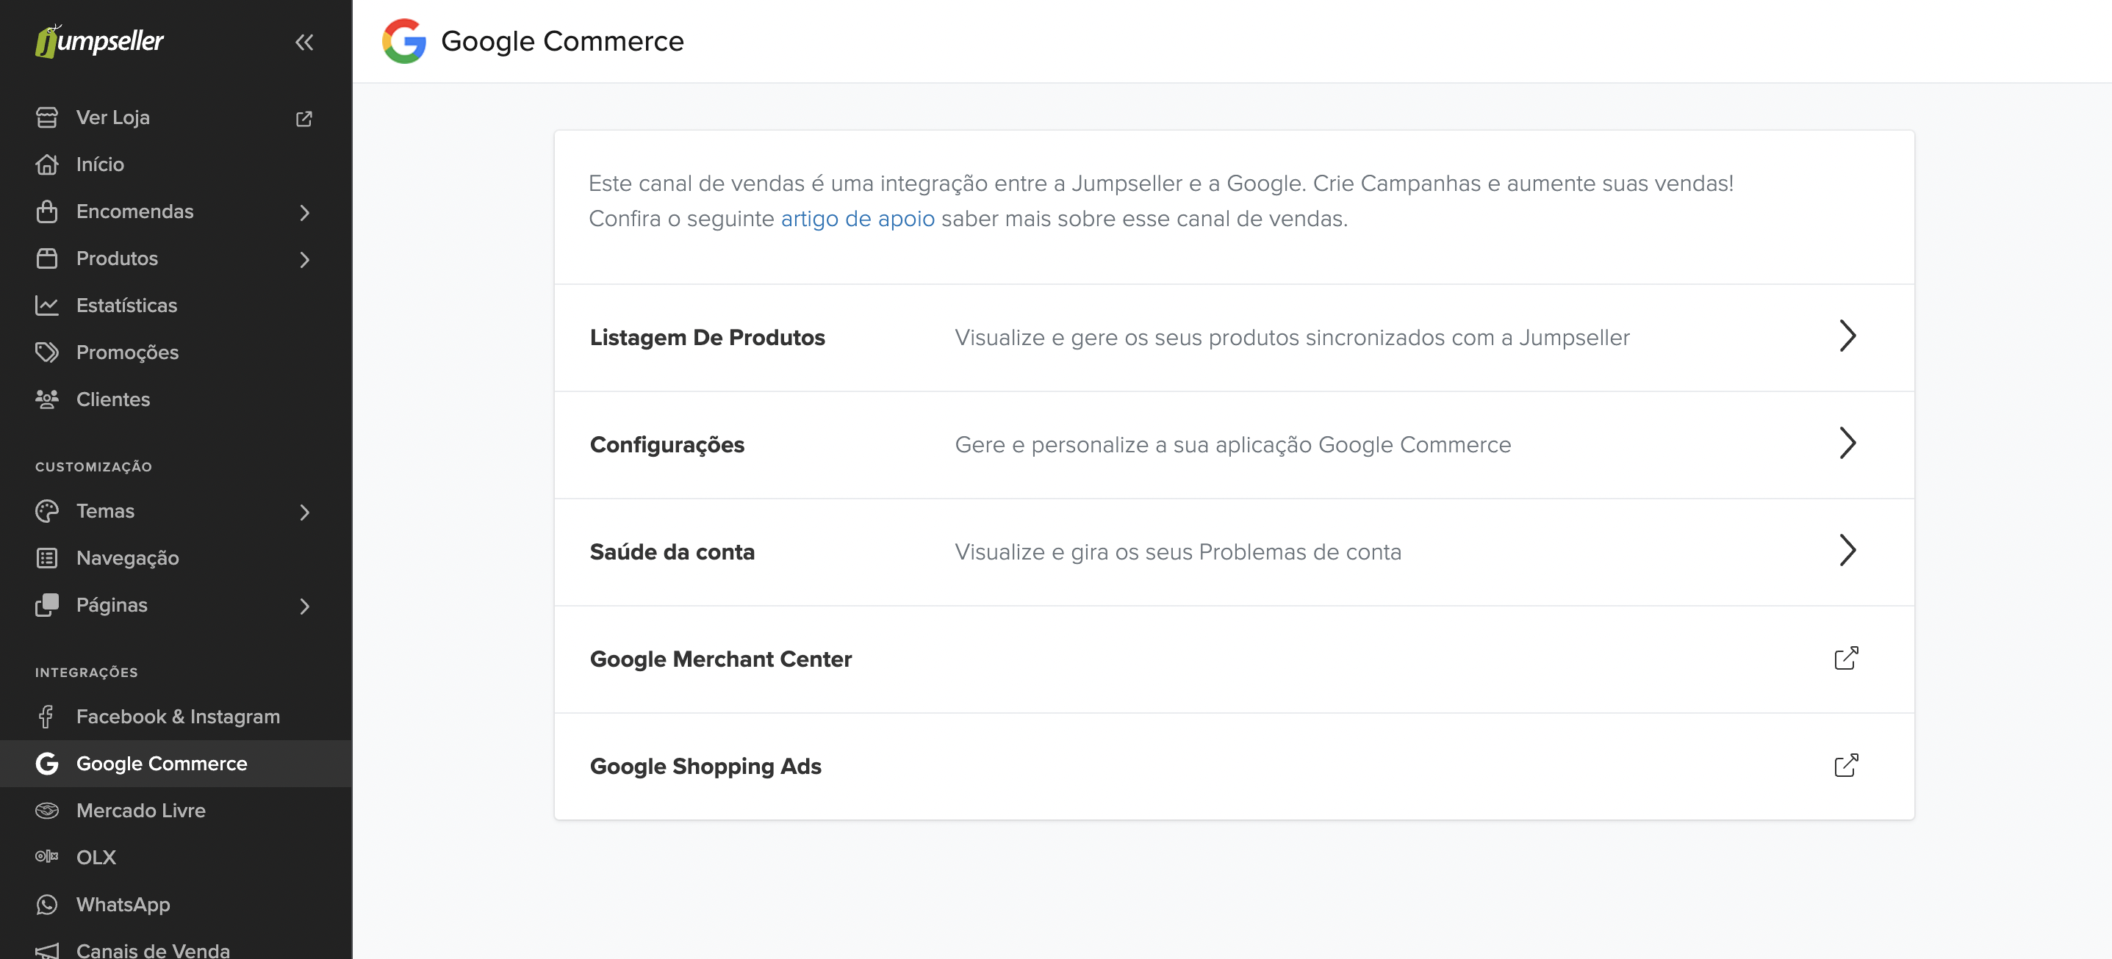Click the WhatsApp icon in sidebar

[x=47, y=904]
